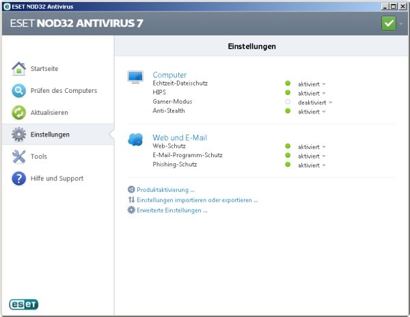
Task: Click the Tools wrench icon
Action: pyautogui.click(x=19, y=156)
